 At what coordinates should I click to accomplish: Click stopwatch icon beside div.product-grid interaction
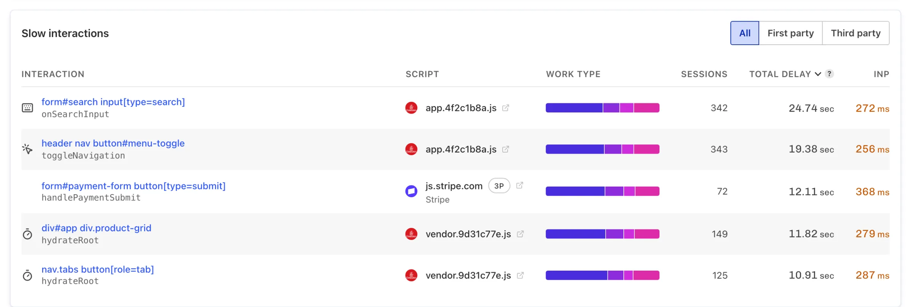[x=27, y=234]
